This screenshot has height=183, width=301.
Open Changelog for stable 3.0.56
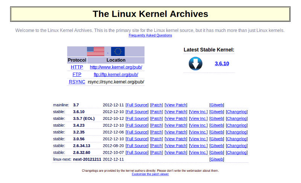pyautogui.click(x=237, y=139)
